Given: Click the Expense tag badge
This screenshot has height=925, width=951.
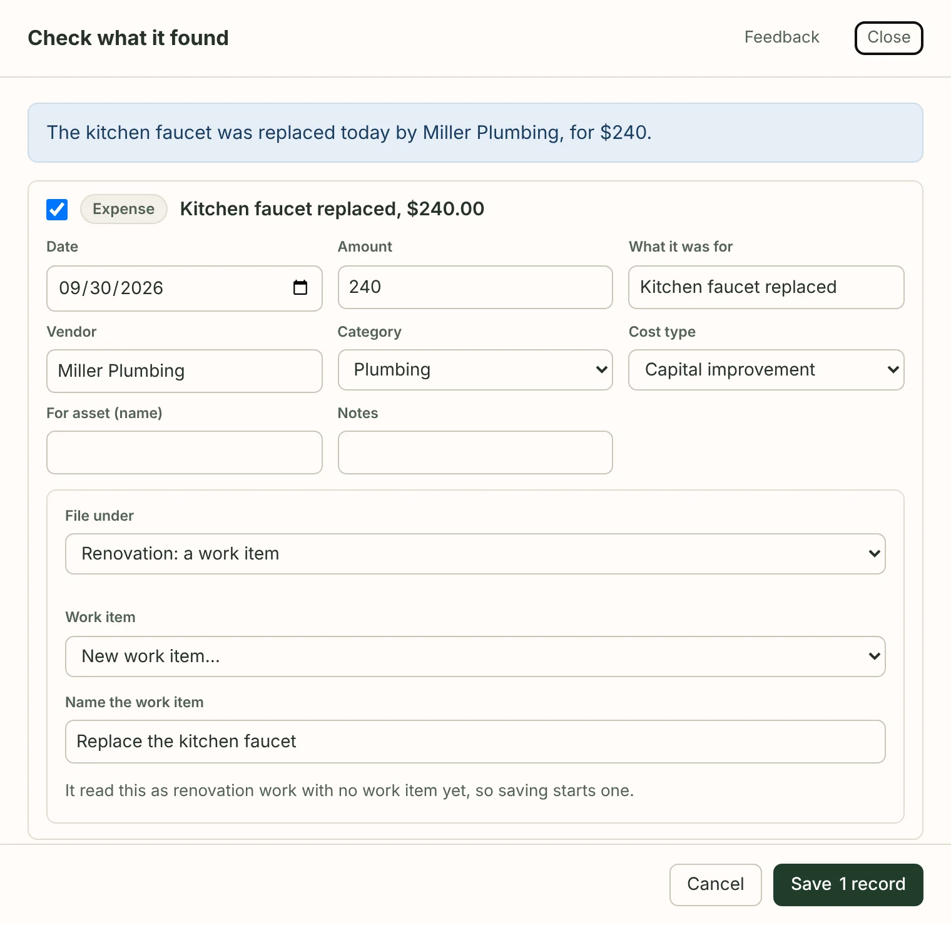Looking at the screenshot, I should (123, 209).
